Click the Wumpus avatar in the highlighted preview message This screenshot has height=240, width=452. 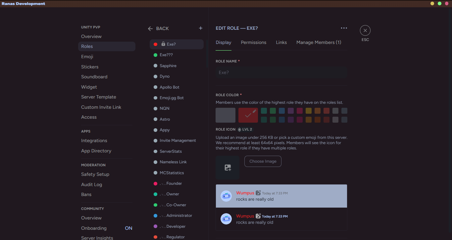(226, 196)
